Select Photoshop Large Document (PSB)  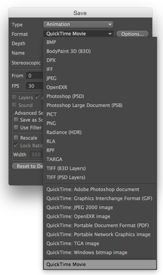coord(100,105)
